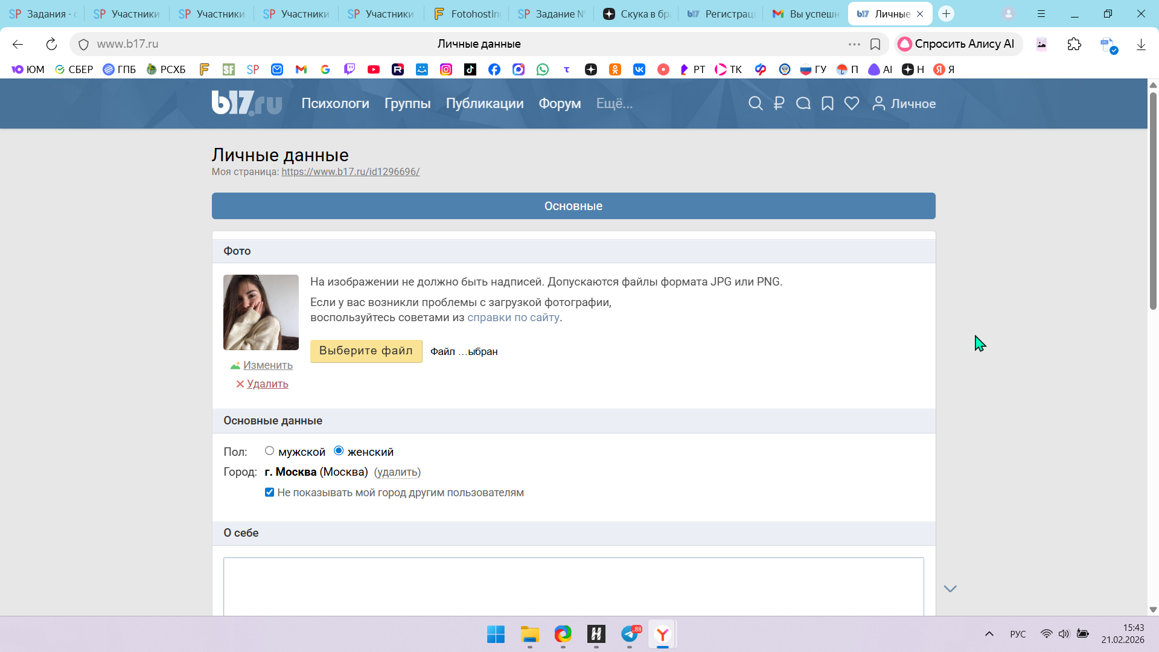Open the Личное account menu
This screenshot has width=1159, height=652.
coord(904,104)
